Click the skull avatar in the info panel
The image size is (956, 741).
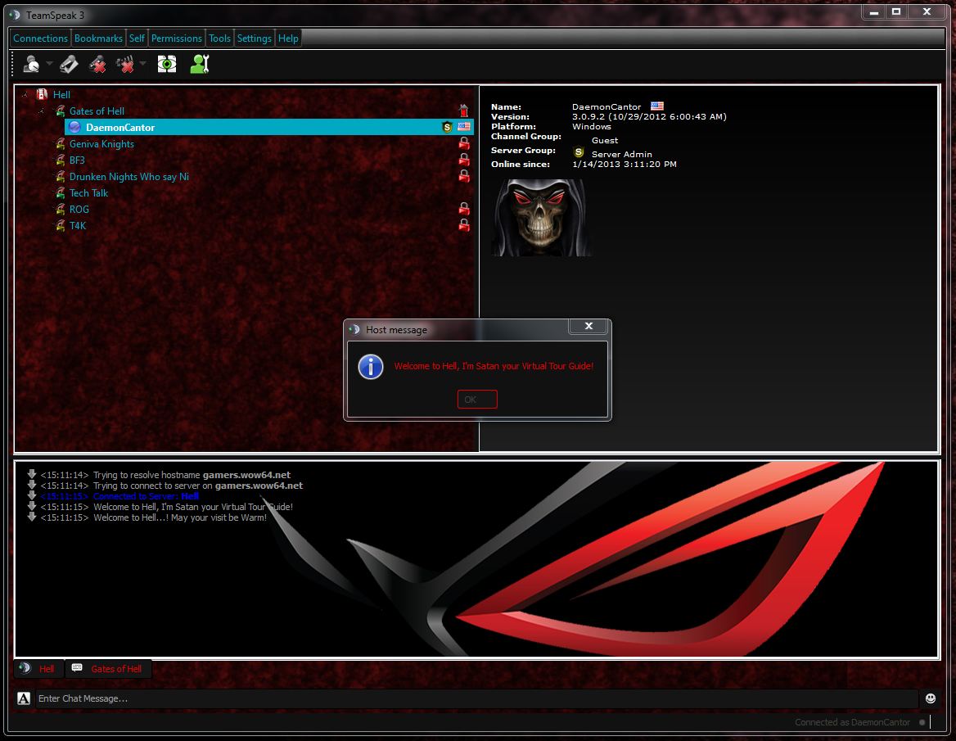point(540,217)
